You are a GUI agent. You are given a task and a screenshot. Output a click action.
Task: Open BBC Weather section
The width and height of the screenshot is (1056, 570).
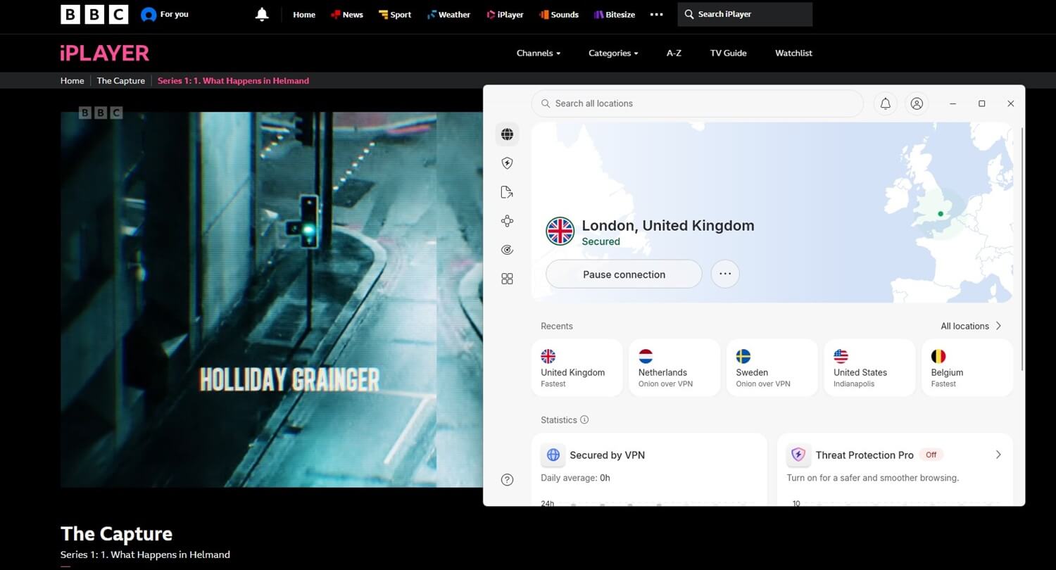448,14
